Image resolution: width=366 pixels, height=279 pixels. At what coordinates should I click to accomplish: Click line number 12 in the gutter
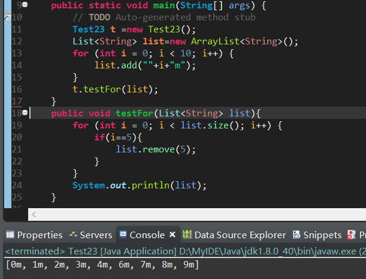17,41
